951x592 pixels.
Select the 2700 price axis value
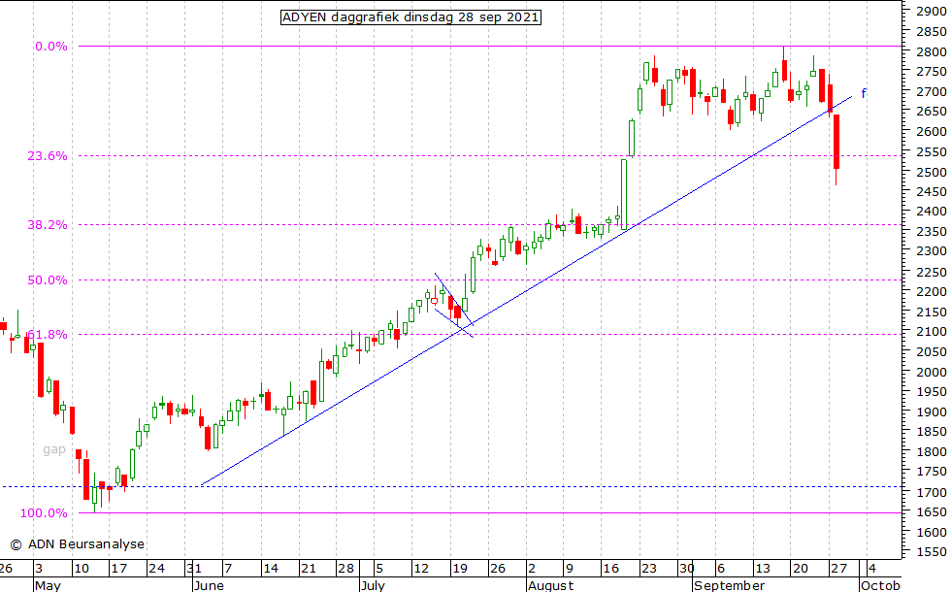tap(932, 91)
